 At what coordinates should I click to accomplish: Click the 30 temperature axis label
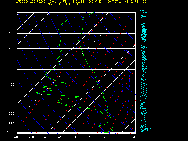click(120, 137)
